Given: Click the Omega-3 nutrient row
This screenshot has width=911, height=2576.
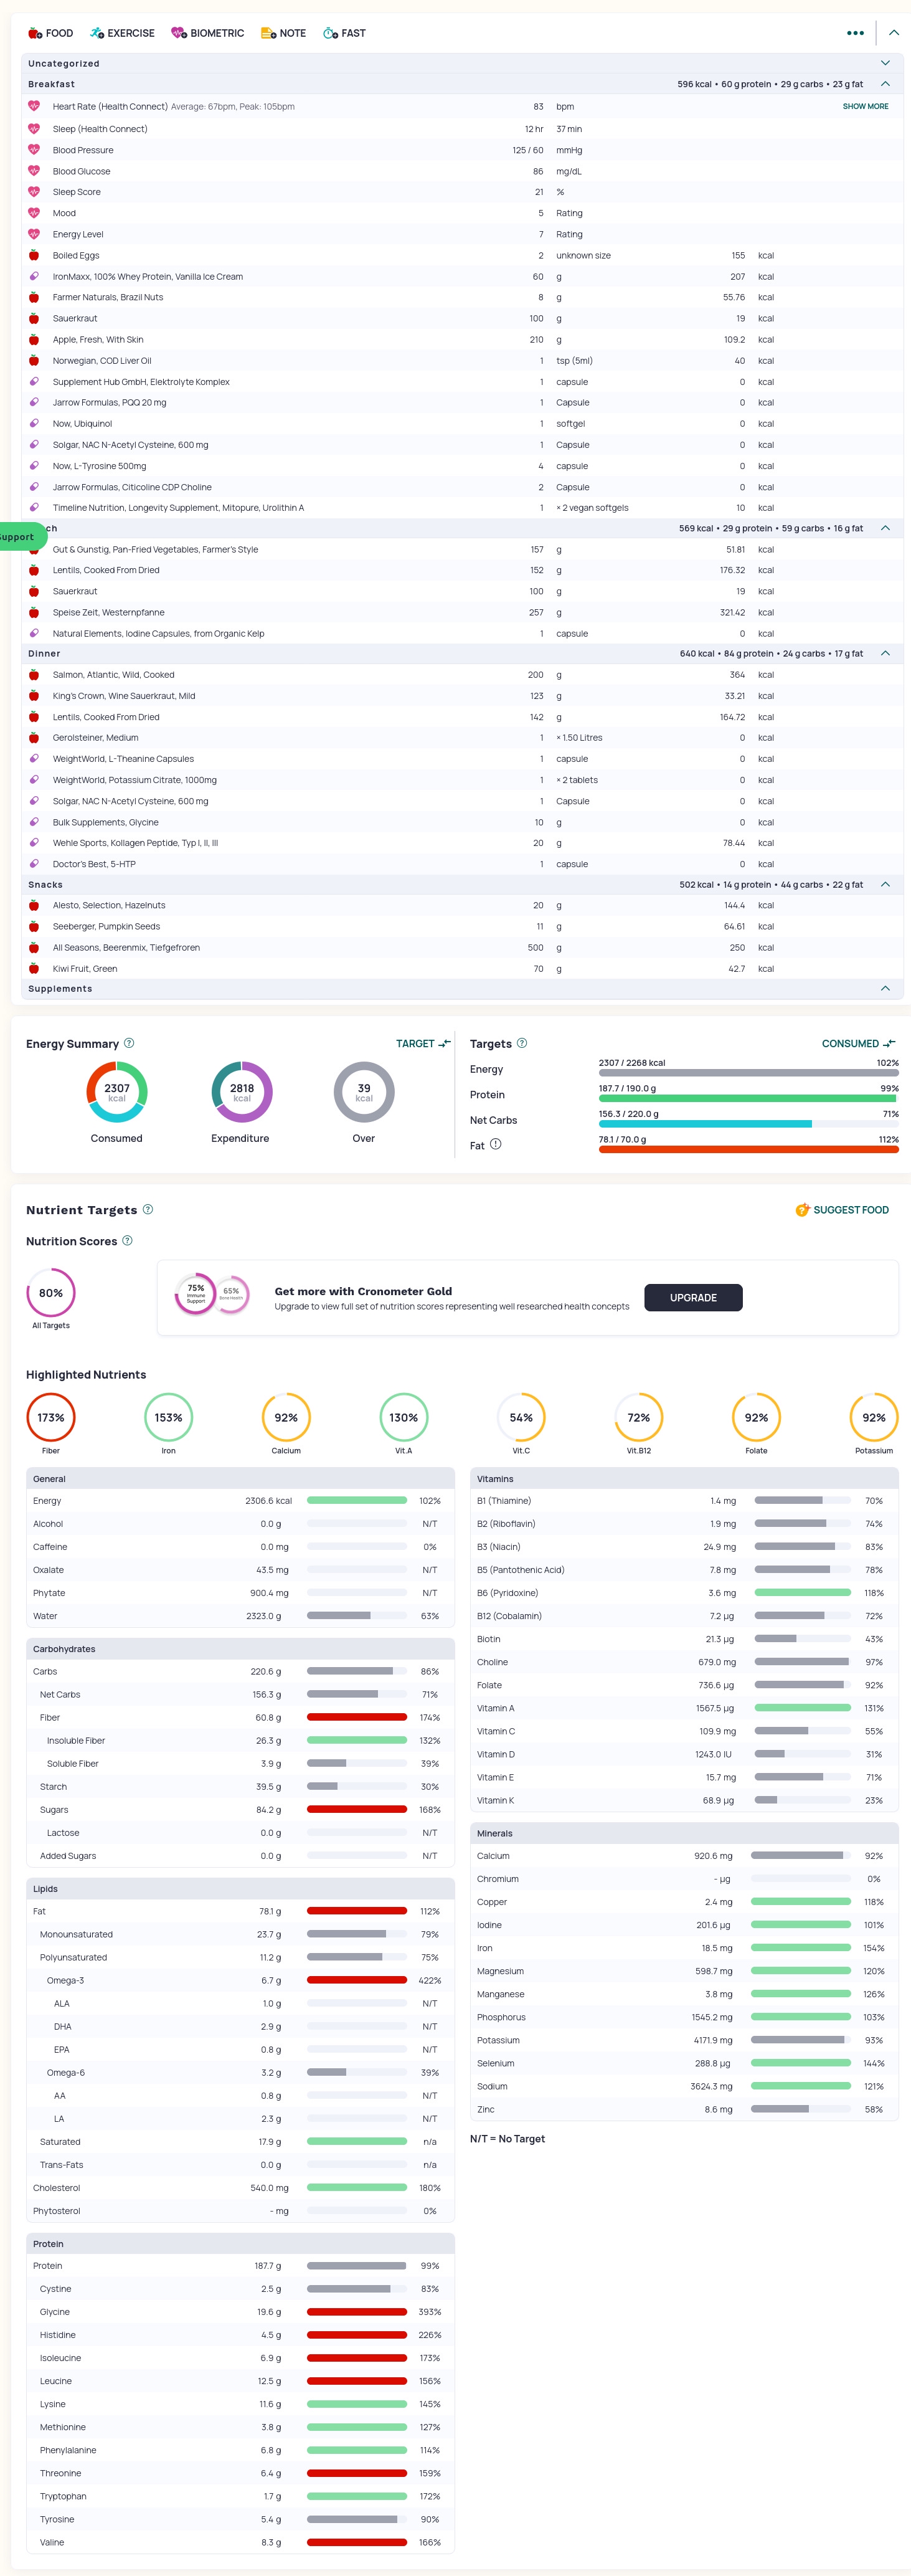Looking at the screenshot, I should 240,1980.
